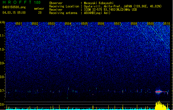Click the 0.7 kHz axis label
173x110 pixels.
pyautogui.click(x=2, y=91)
